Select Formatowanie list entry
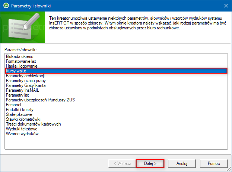Screen dimensions: 232x172 pyautogui.click(x=116, y=61)
